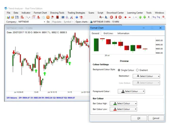Click the magnifier-over-chart search icon
This screenshot has width=170, height=127.
[67, 17]
